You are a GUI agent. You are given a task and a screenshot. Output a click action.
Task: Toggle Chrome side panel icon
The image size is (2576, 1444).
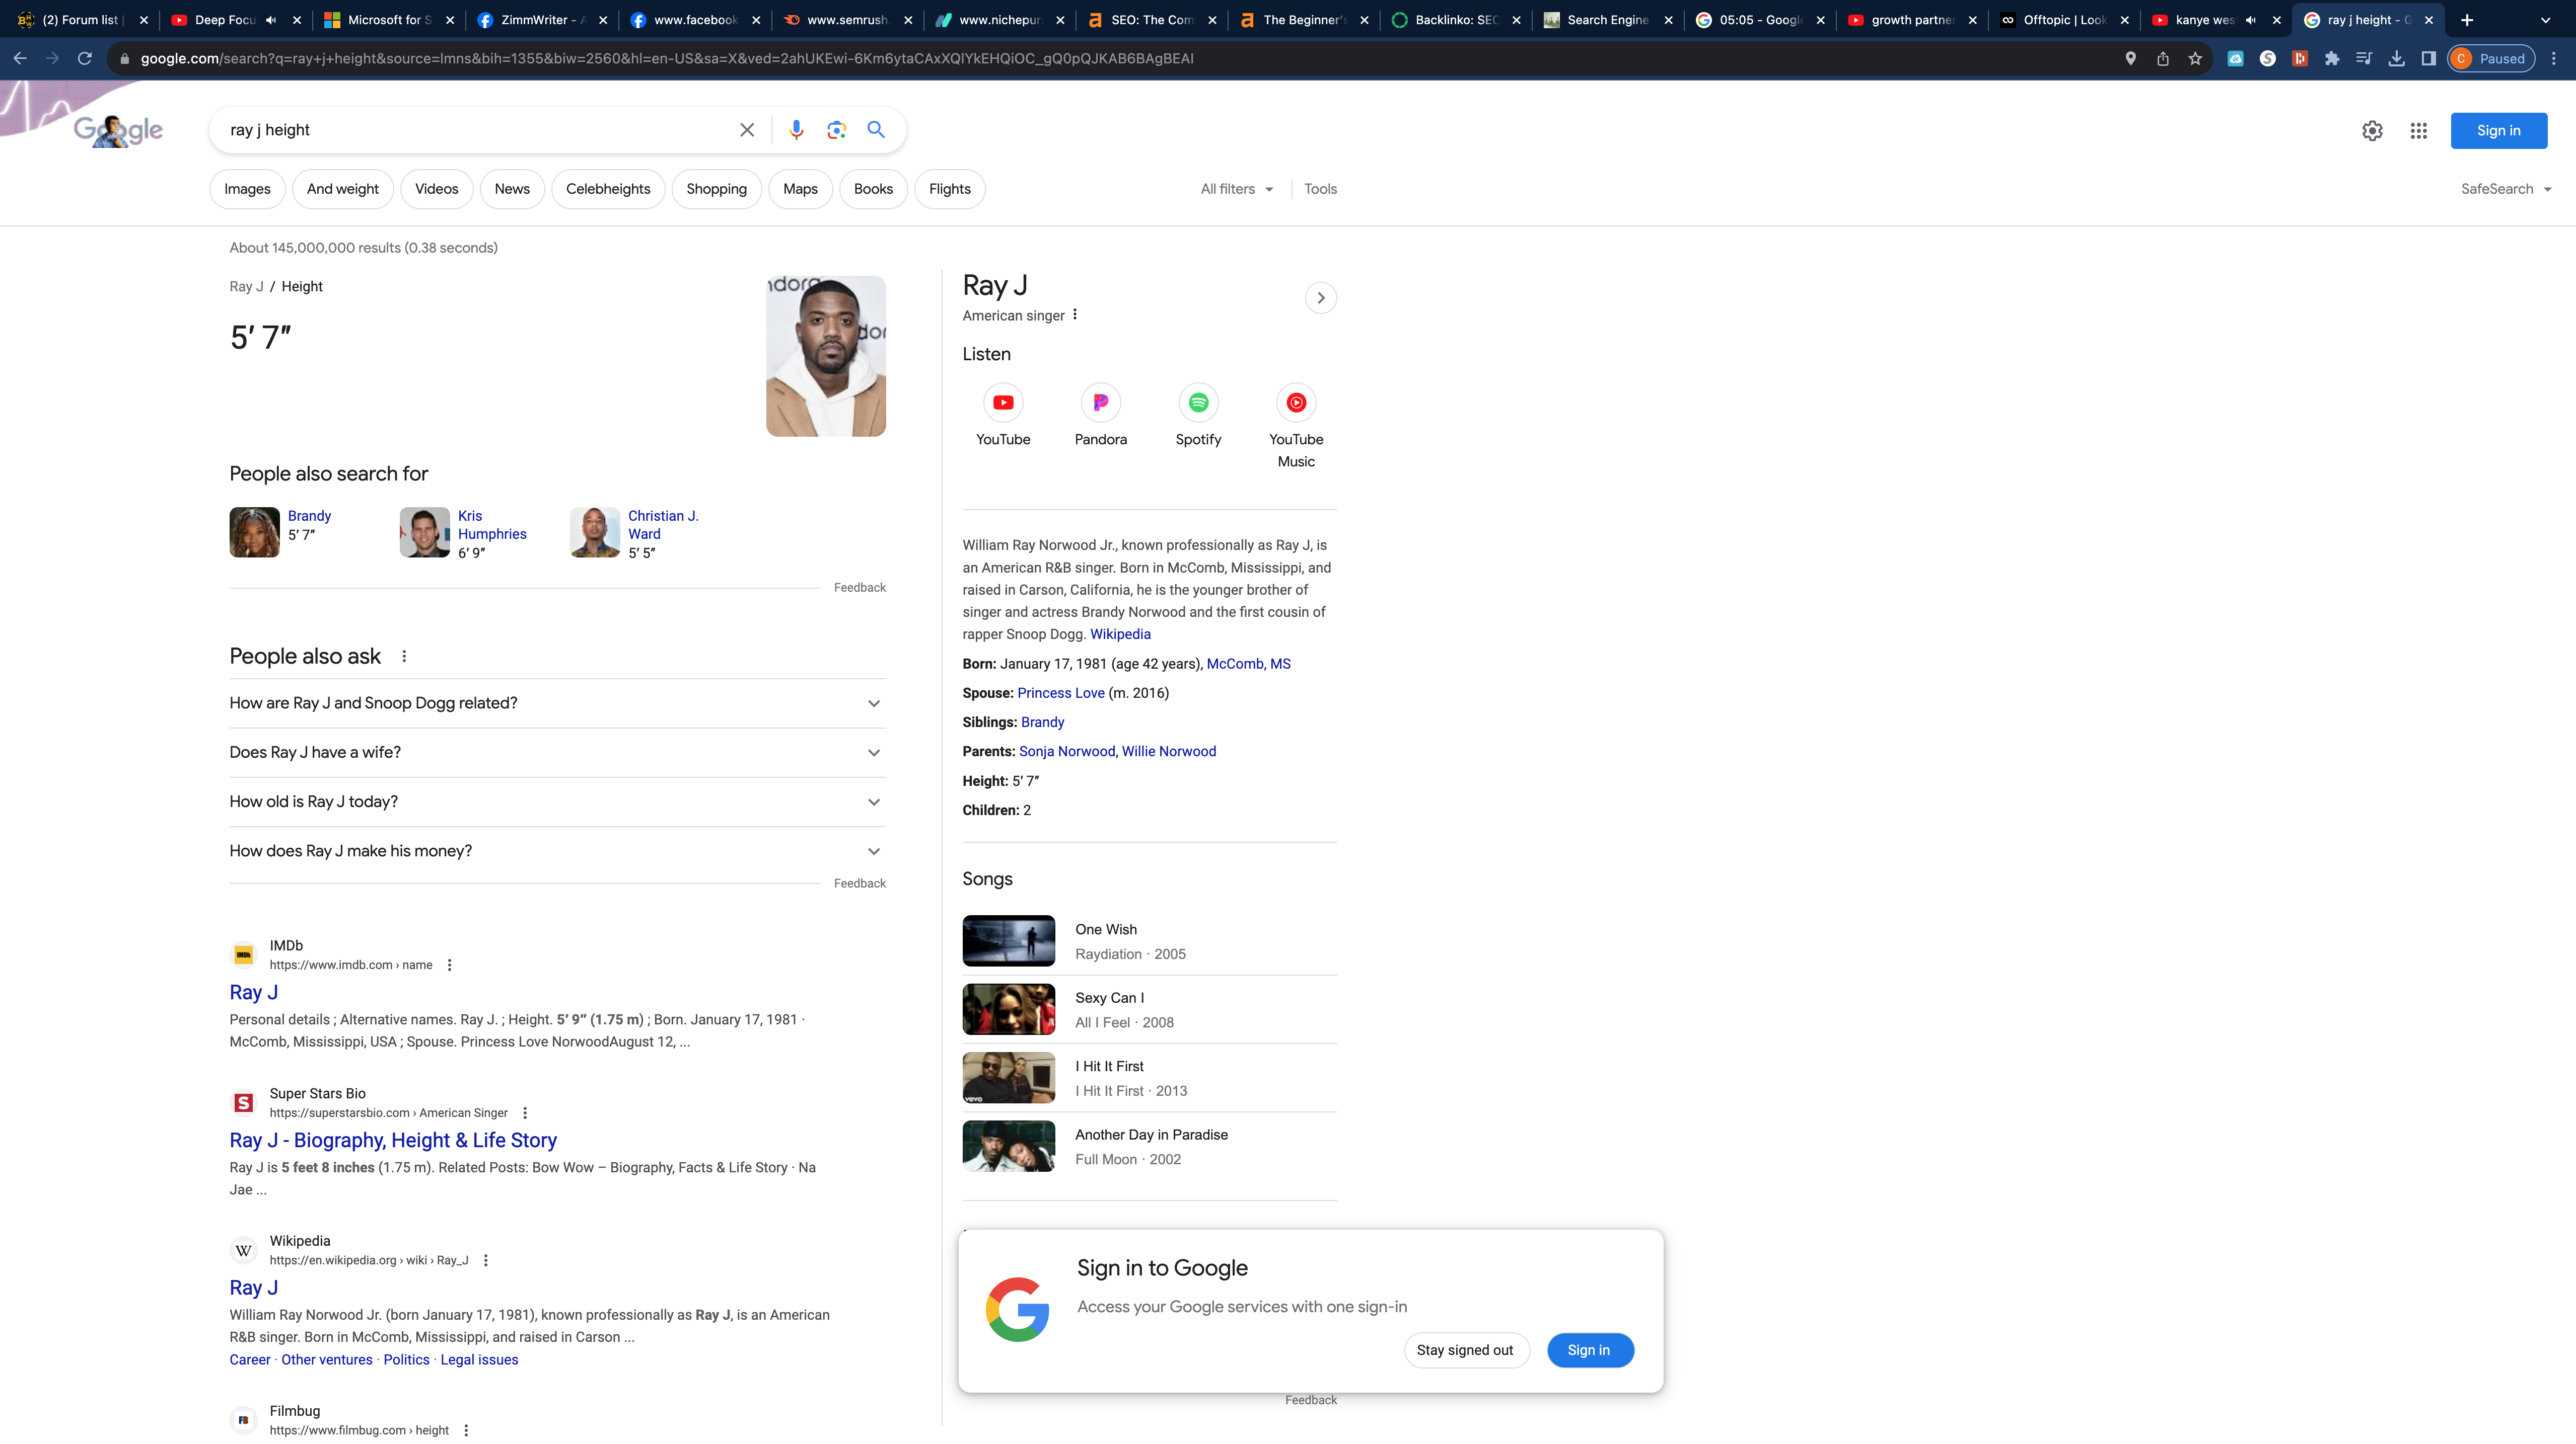[2428, 59]
